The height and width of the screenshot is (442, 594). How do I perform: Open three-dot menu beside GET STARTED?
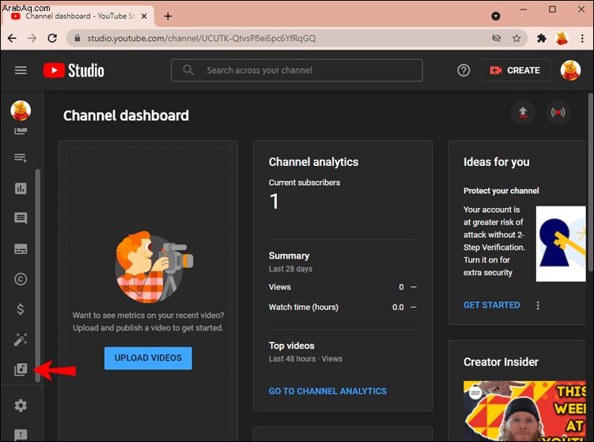click(x=538, y=305)
